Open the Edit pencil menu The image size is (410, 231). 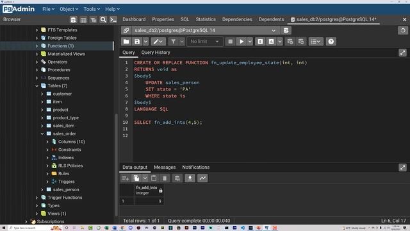click(x=158, y=41)
